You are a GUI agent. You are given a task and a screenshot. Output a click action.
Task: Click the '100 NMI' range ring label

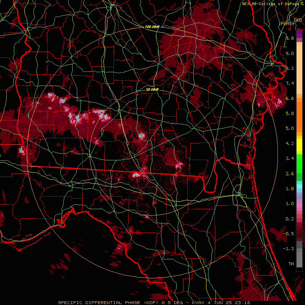[152, 27]
